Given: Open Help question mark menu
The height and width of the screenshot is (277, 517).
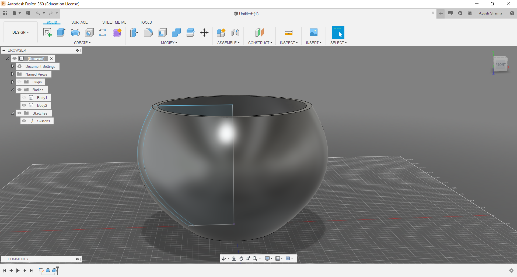Looking at the screenshot, I should coord(512,13).
